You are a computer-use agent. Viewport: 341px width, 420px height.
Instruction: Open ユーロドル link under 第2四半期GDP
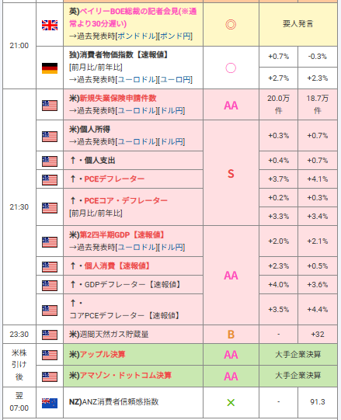(x=137, y=247)
